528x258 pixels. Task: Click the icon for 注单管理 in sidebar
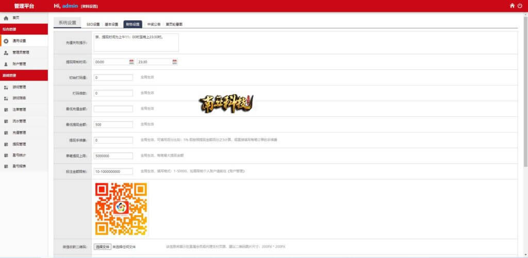coord(6,110)
